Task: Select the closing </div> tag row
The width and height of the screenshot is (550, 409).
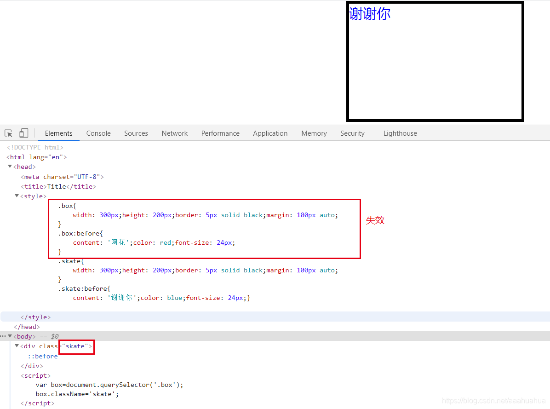Action: [x=32, y=366]
